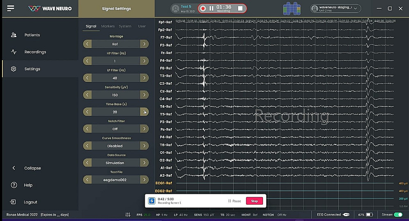This screenshot has width=409, height=221.
Task: Select next Test File
Action: 144,180
